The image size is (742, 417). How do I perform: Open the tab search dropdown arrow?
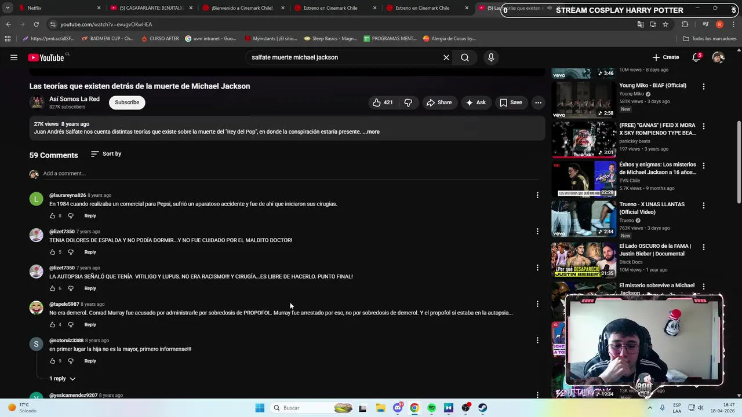(x=8, y=8)
